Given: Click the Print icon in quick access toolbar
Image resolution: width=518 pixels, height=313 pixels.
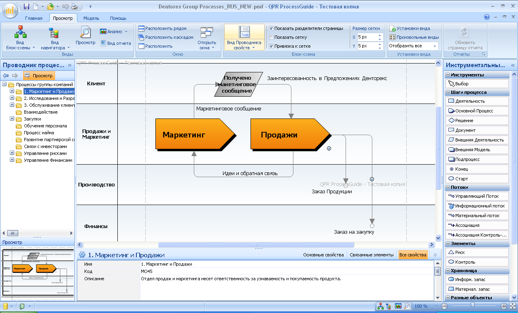Looking at the screenshot, I should pos(74,6).
